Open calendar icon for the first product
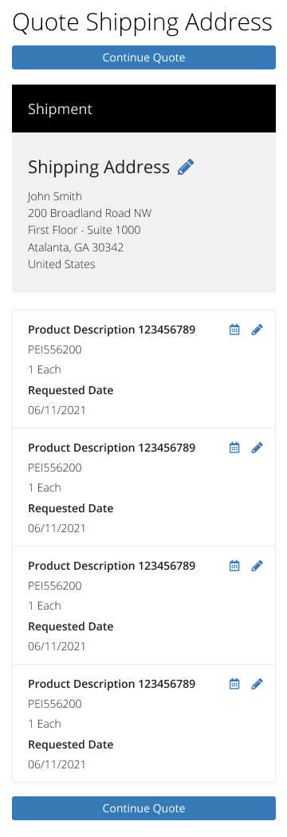This screenshot has width=287, height=837. tap(234, 330)
